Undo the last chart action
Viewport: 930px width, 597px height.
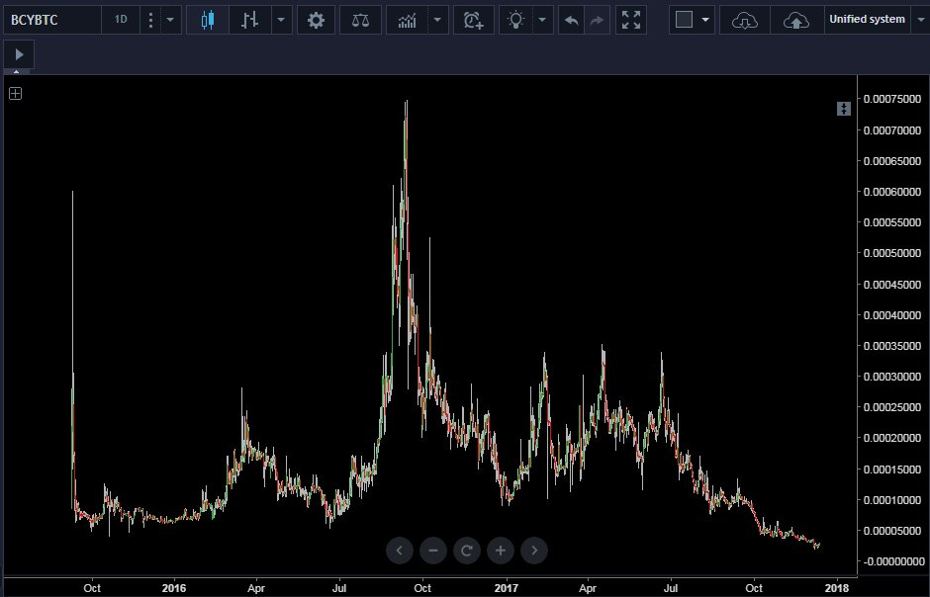tap(571, 20)
